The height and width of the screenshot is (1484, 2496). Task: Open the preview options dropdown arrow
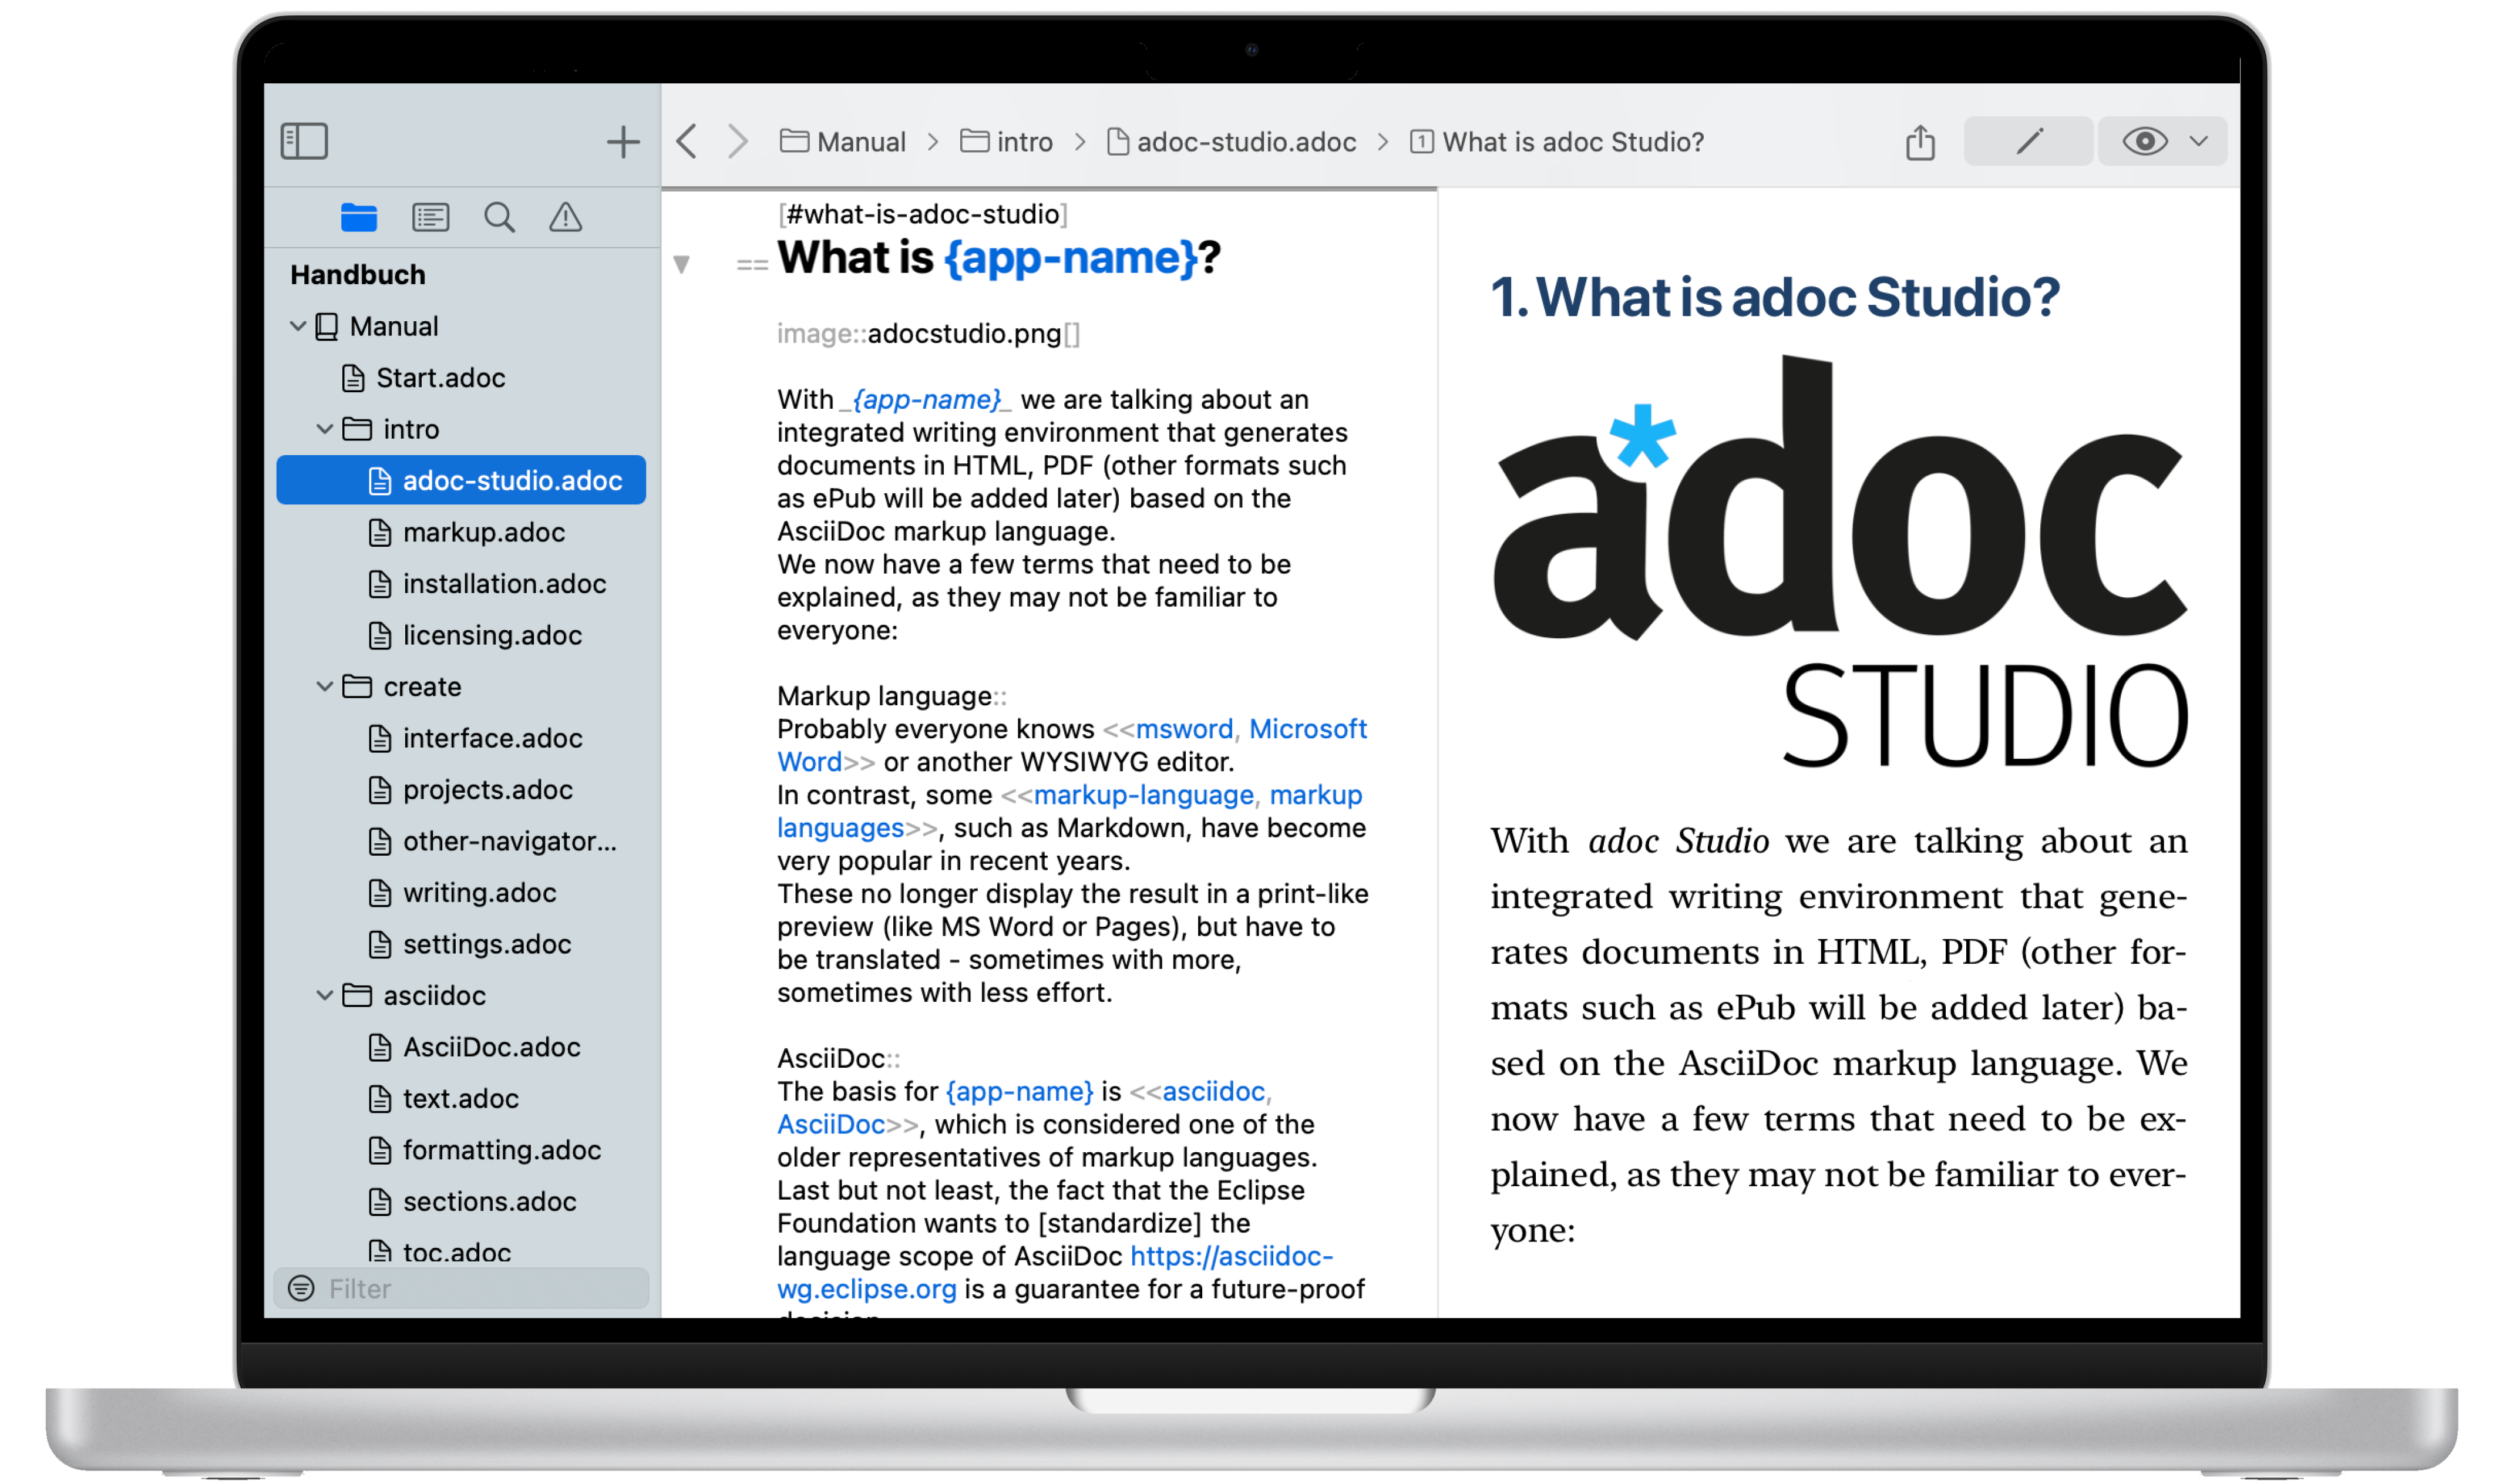click(x=2198, y=141)
